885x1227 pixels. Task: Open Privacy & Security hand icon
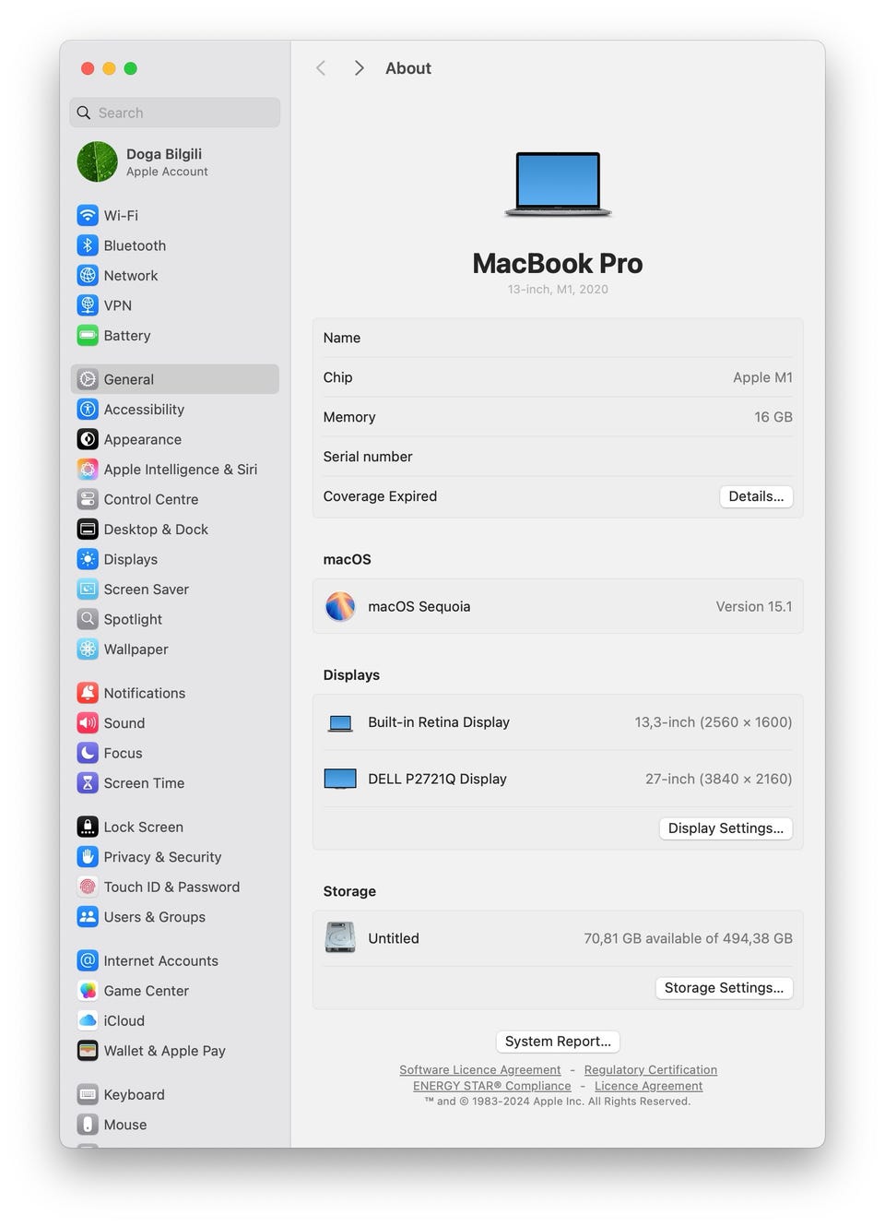88,856
